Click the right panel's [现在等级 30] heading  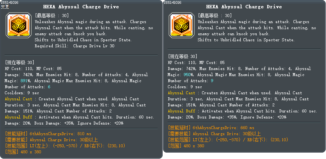[183, 56]
